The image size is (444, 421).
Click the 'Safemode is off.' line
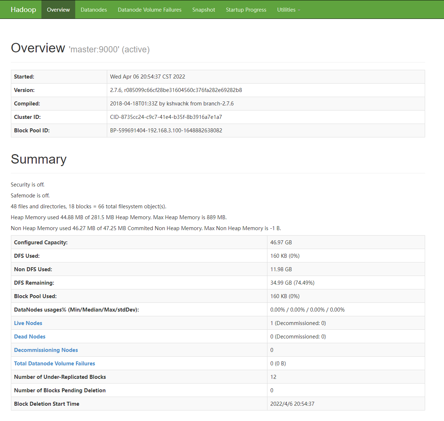[x=30, y=196]
